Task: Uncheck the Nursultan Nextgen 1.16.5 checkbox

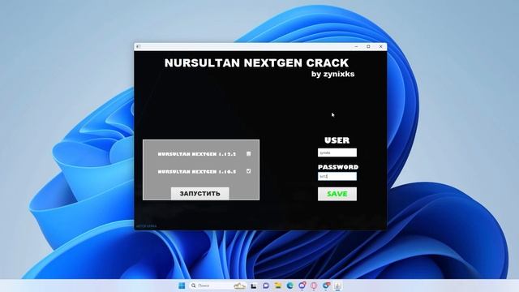Action: pyautogui.click(x=249, y=171)
